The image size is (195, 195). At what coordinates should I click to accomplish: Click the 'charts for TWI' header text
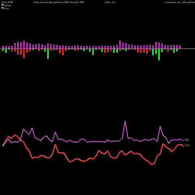77,2
